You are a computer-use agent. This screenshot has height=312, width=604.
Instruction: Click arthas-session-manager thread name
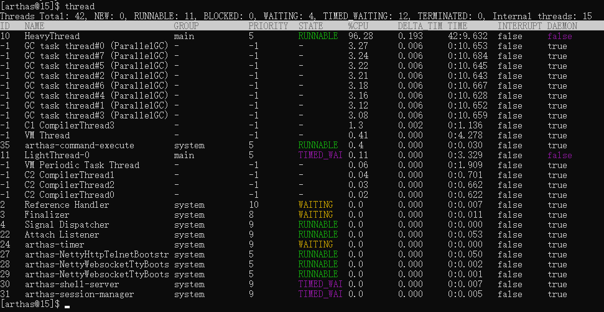(x=80, y=295)
